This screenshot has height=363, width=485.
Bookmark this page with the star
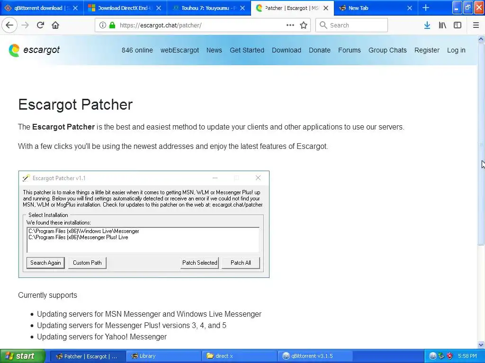304,25
